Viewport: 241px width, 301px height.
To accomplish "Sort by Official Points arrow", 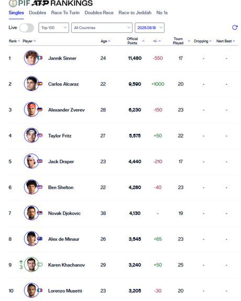I will pyautogui.click(x=143, y=41).
